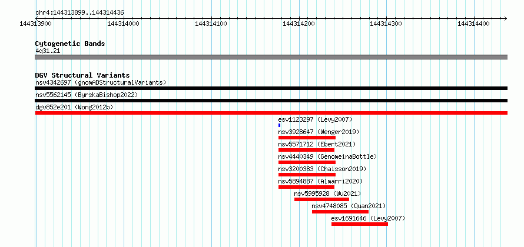
Task: Click red bar under nsv3928647 Wenger2019
Action: 307,138
